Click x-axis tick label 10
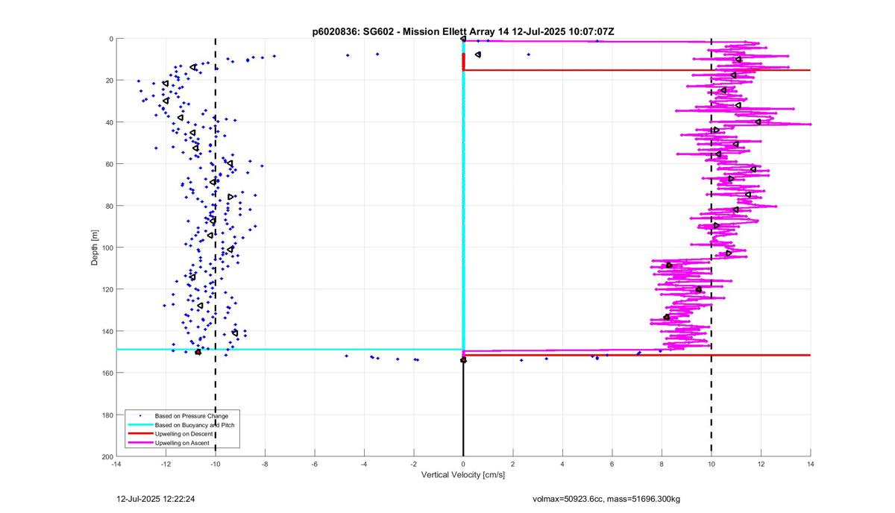This screenshot has width=895, height=513. pos(712,464)
